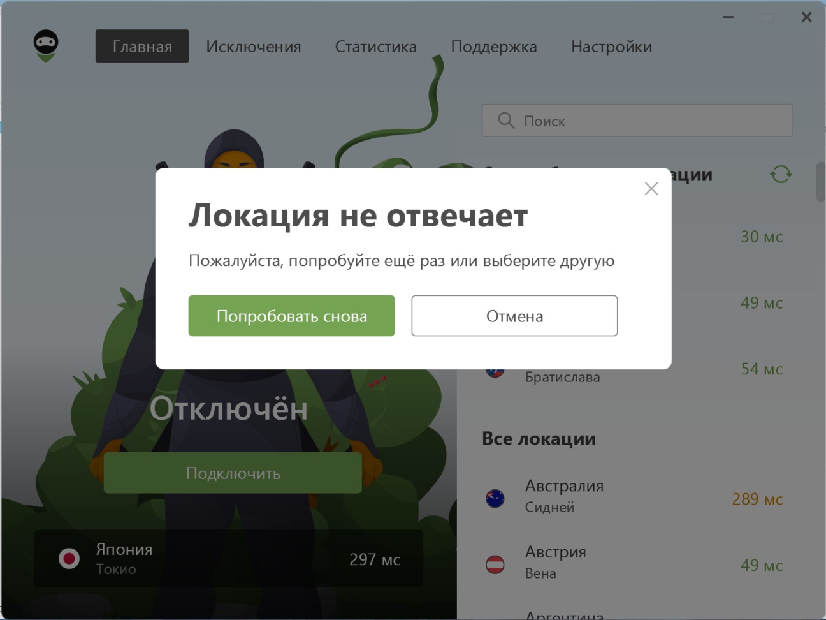
Task: Click the Поиск search field
Action: coord(637,121)
